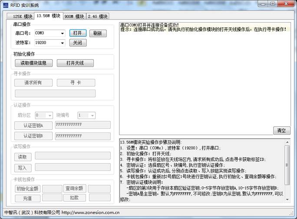Click the 认证密钥B key text field
Viewport: 297px width, 219px height.
coord(82,136)
